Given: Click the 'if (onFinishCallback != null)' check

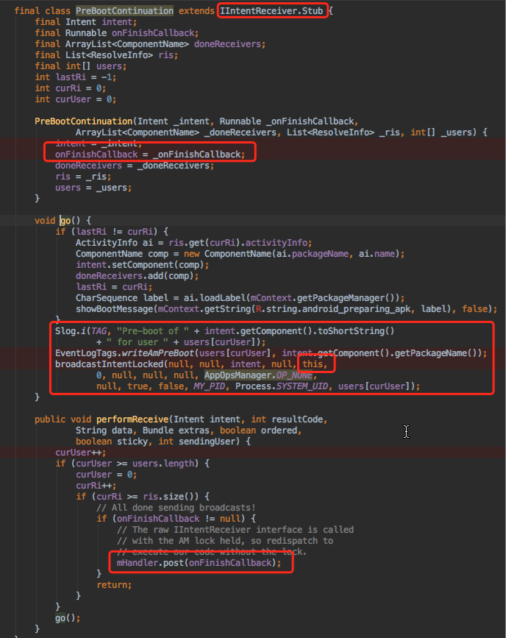Looking at the screenshot, I should tap(176, 518).
